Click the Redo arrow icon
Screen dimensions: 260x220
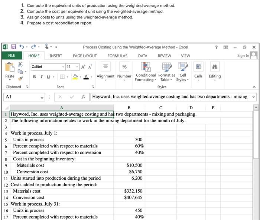coord(33,47)
